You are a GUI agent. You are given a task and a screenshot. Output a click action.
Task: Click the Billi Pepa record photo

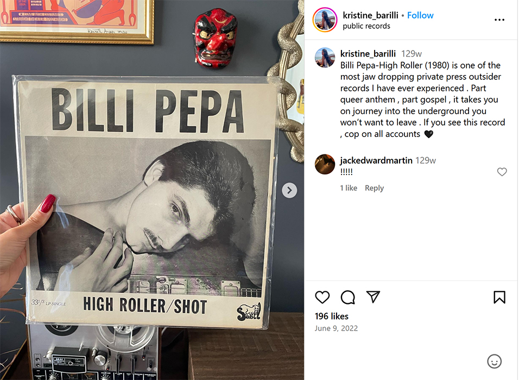pyautogui.click(x=147, y=207)
